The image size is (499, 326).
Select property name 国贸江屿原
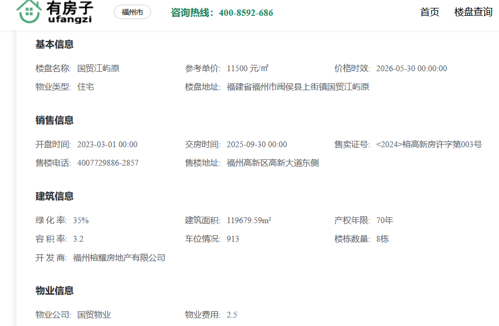pos(98,69)
